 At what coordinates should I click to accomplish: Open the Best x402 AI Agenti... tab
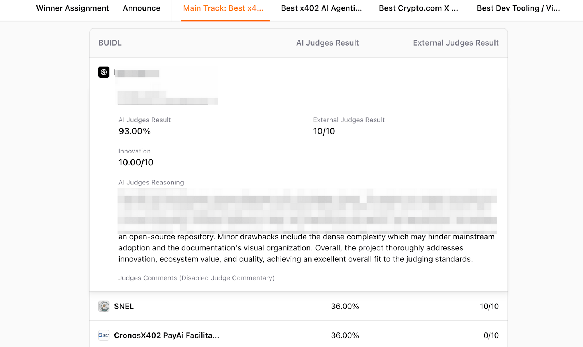[x=321, y=8]
